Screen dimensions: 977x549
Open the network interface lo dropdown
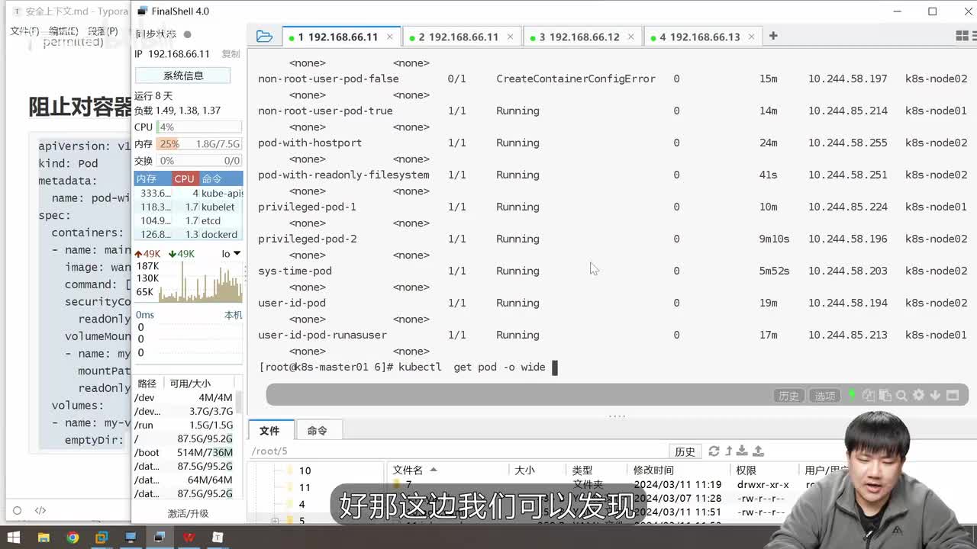pos(231,254)
